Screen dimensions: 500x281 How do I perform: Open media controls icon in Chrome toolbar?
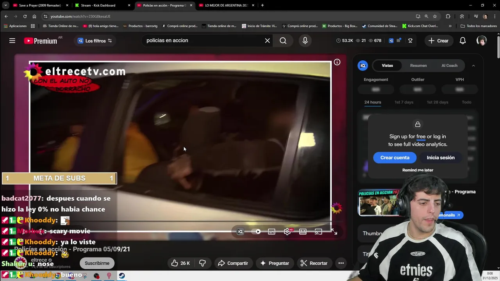[476, 16]
